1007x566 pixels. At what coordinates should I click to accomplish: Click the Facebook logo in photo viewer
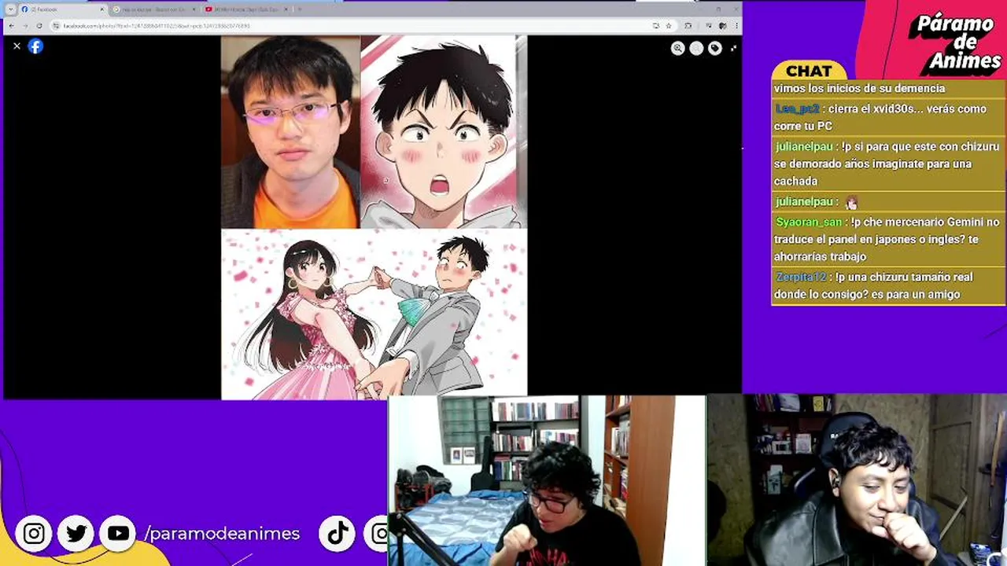tap(35, 46)
